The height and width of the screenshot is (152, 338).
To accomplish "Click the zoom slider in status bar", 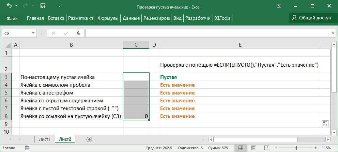I will 296,148.
